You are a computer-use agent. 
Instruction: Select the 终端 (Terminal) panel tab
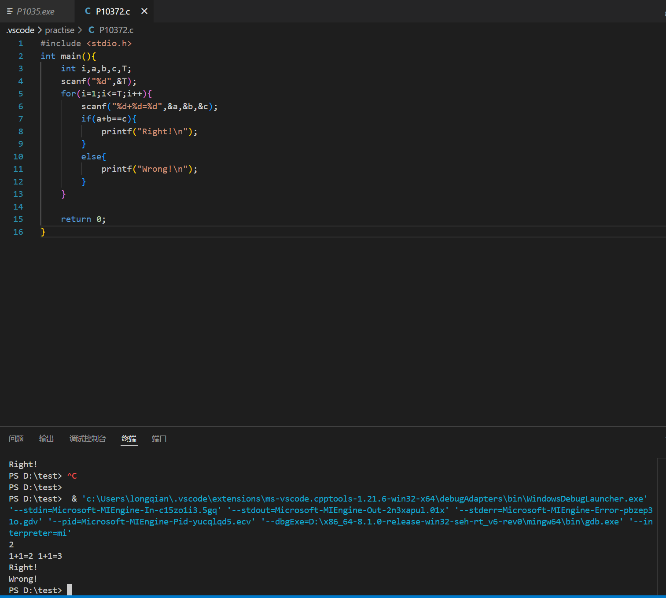[129, 439]
